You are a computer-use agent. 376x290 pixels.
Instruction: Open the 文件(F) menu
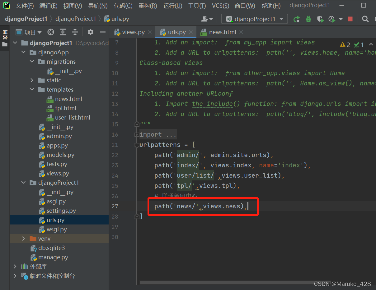(x=25, y=6)
